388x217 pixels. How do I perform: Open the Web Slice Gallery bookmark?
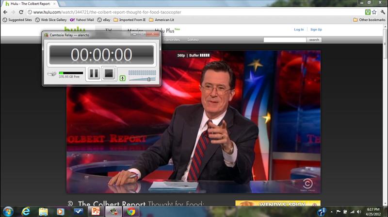tap(51, 20)
